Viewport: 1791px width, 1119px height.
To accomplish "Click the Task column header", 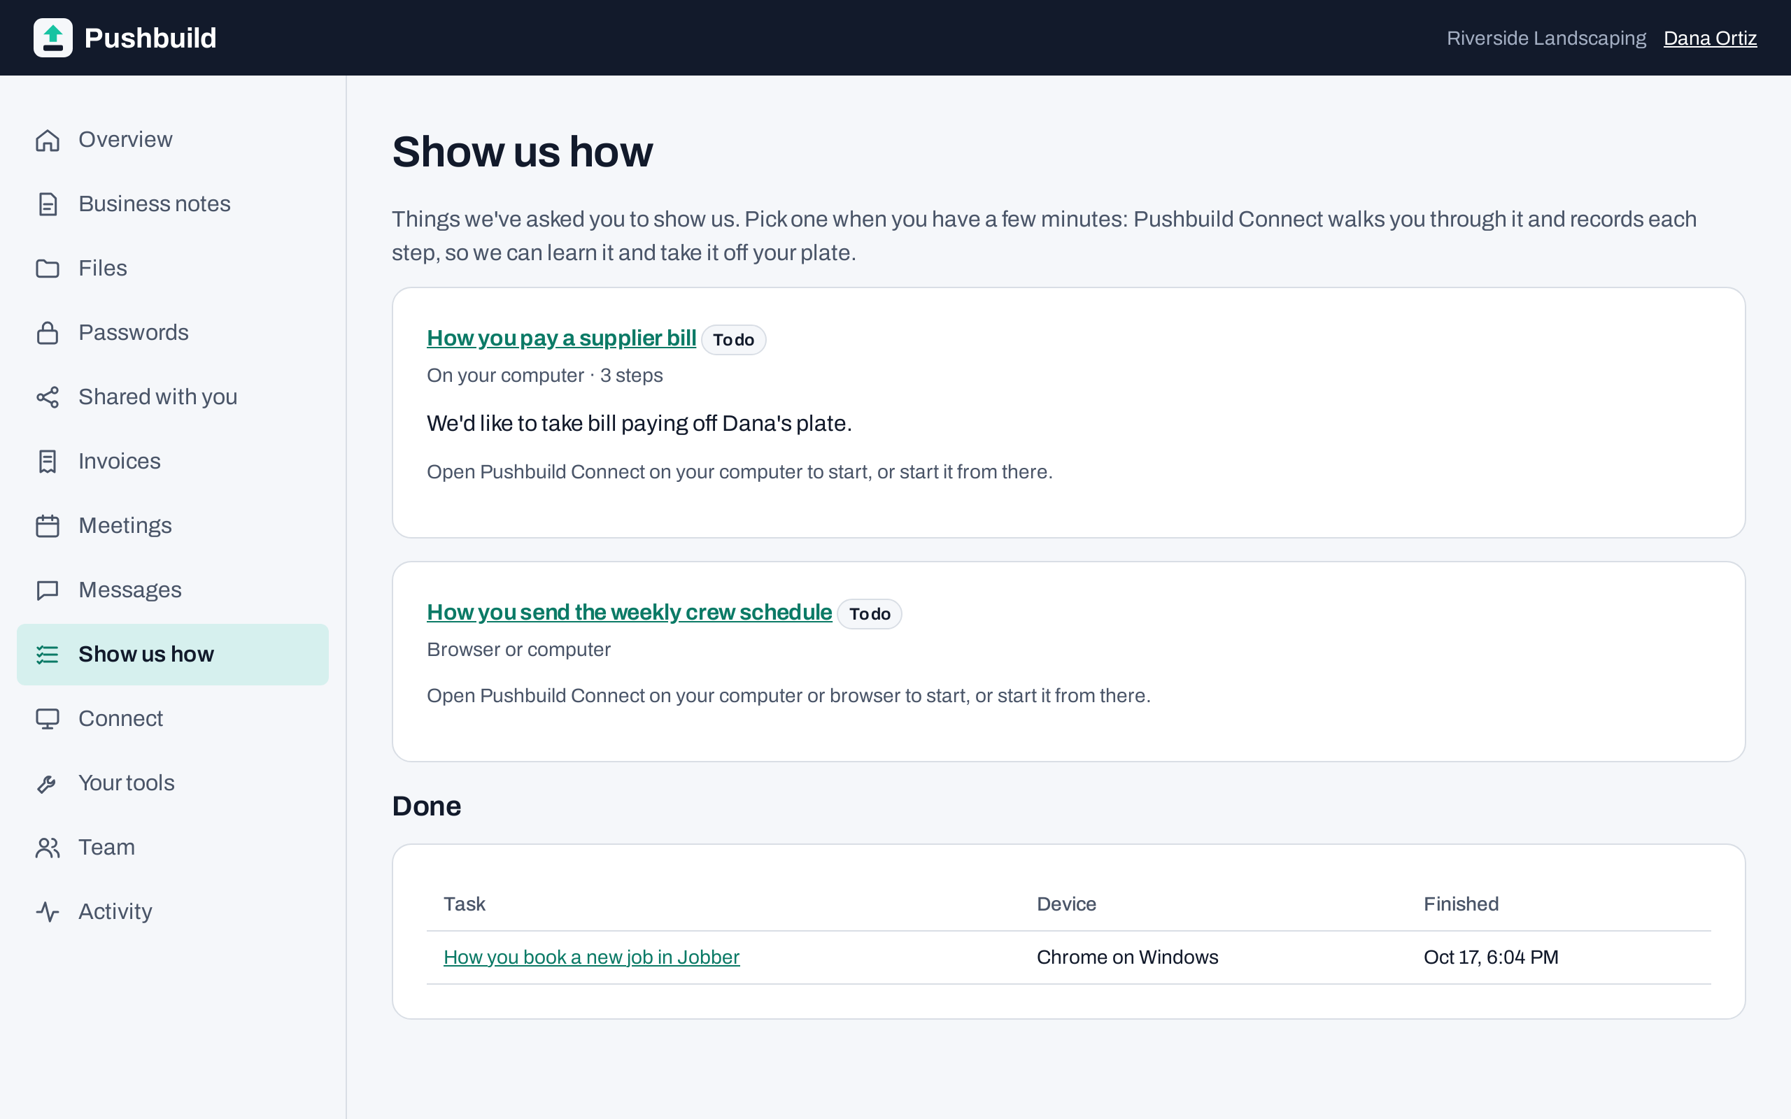I will coord(464,904).
